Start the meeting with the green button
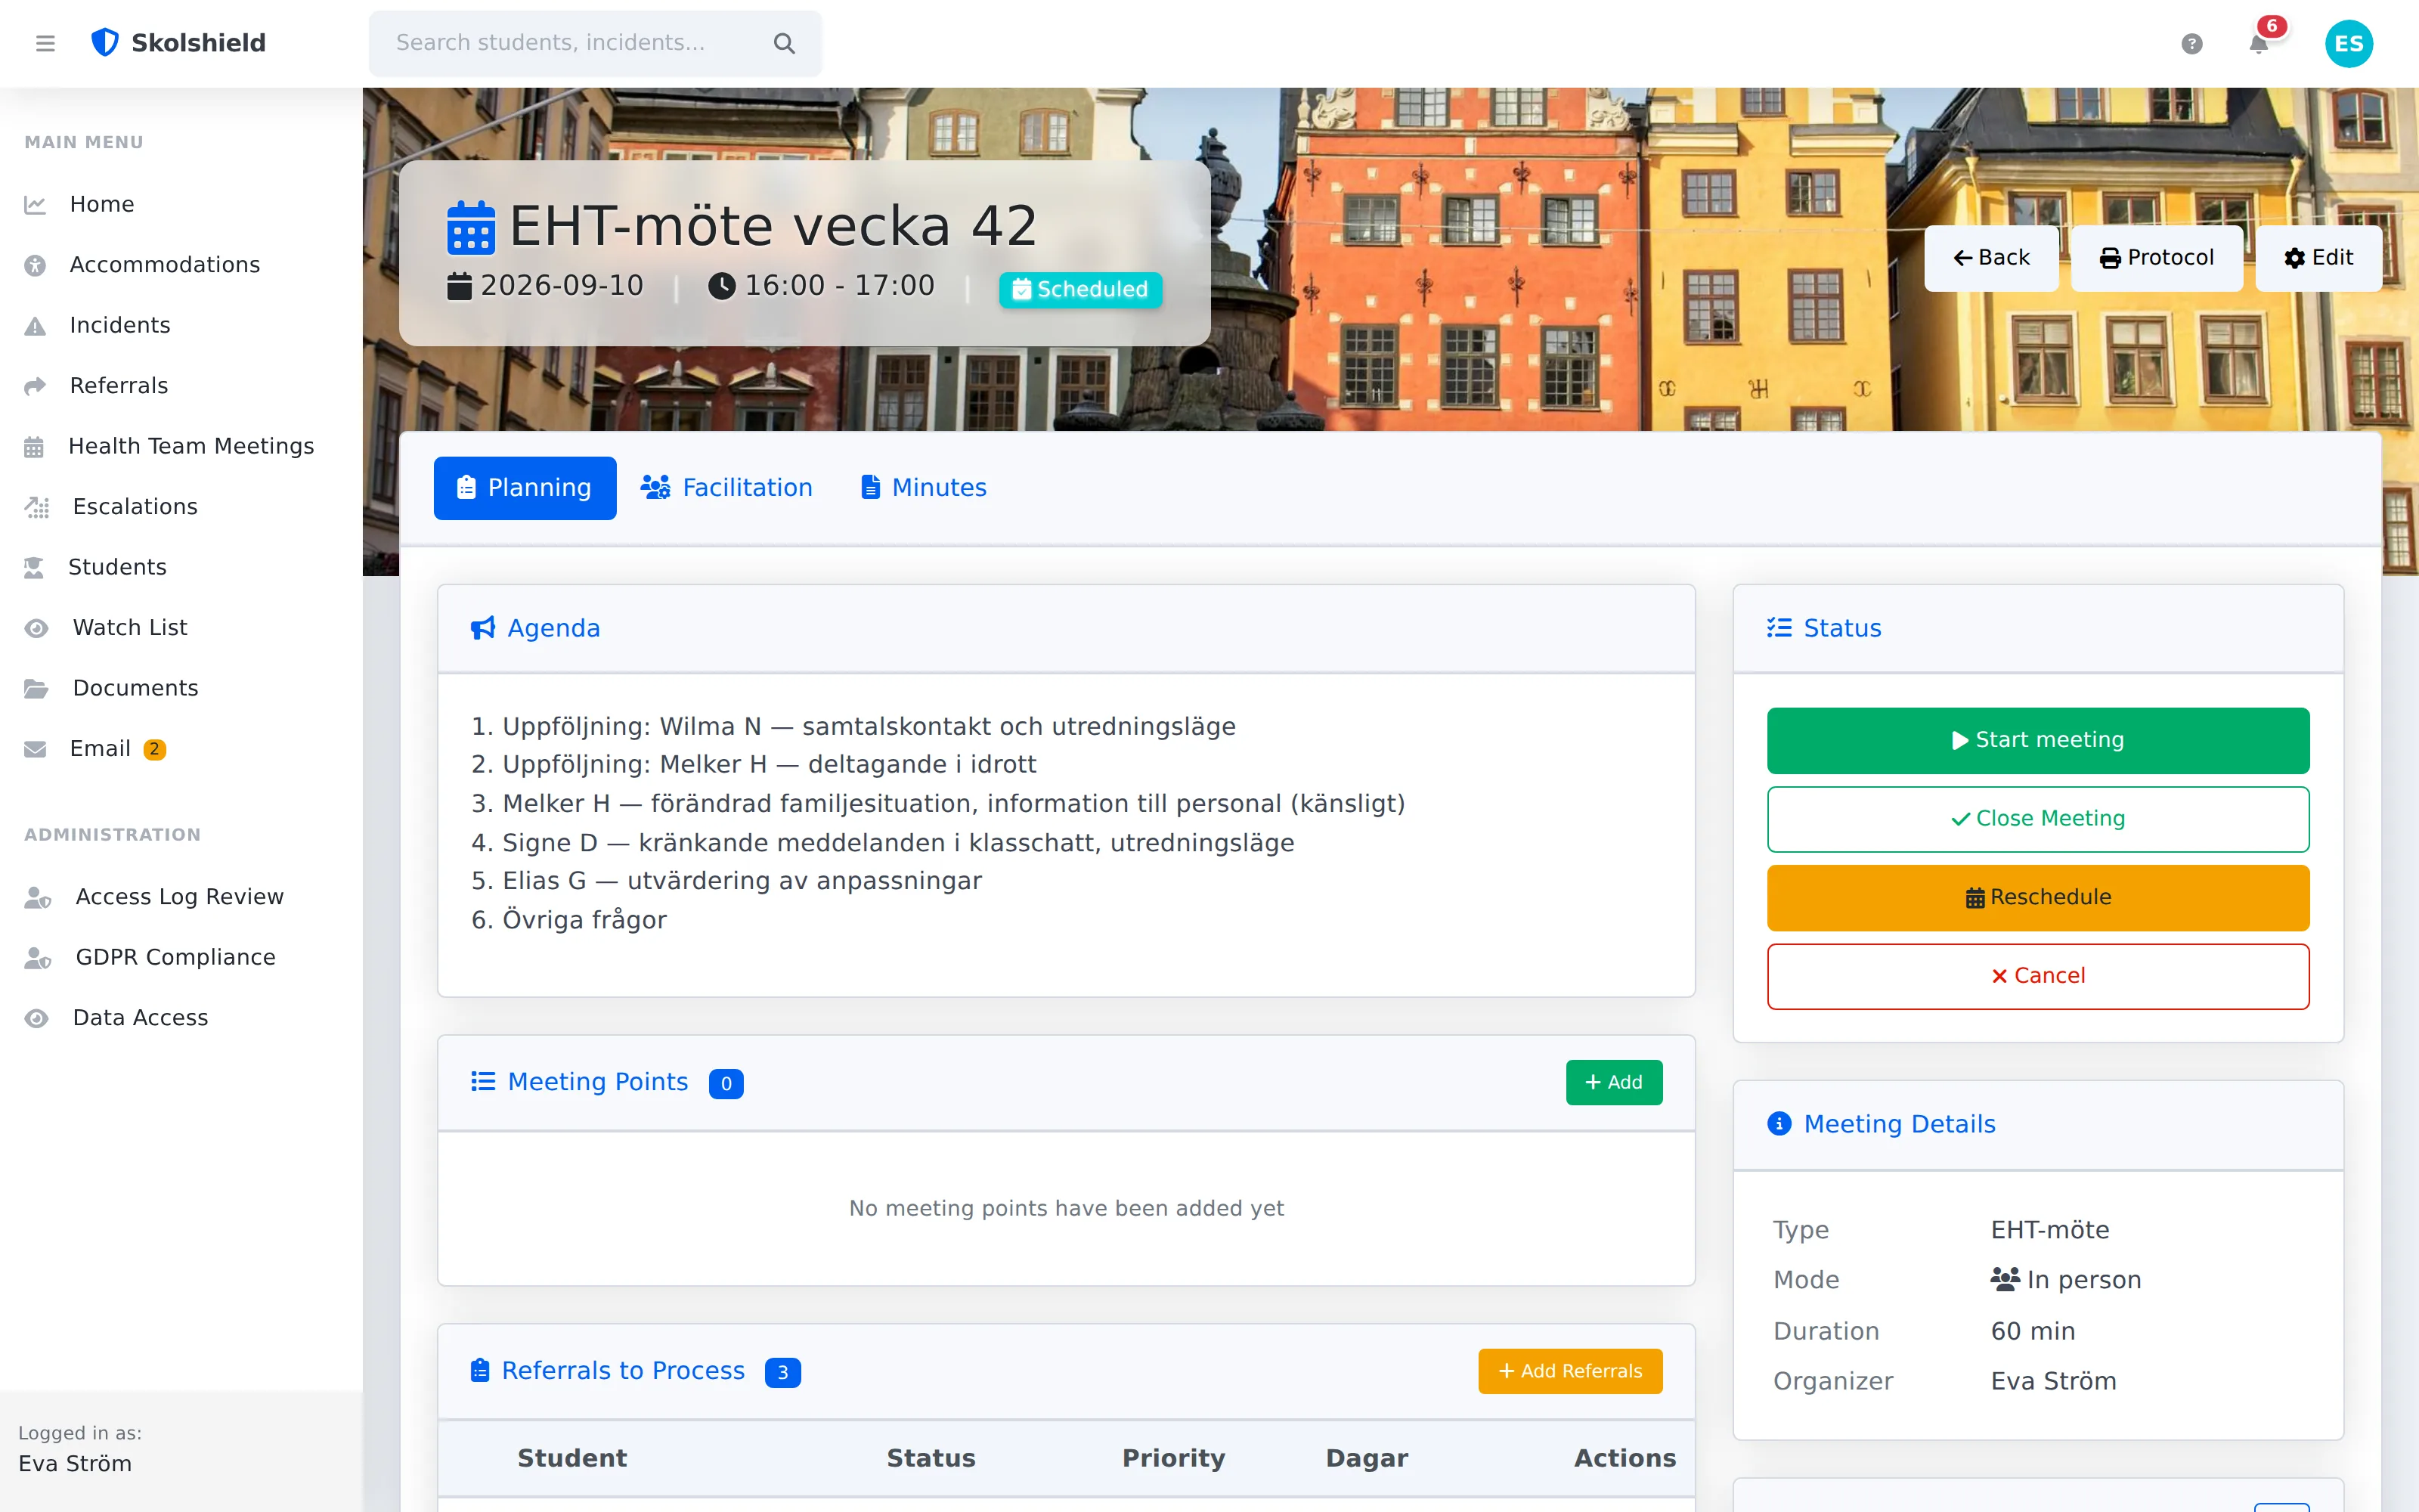The height and width of the screenshot is (1512, 2419). (x=2037, y=740)
